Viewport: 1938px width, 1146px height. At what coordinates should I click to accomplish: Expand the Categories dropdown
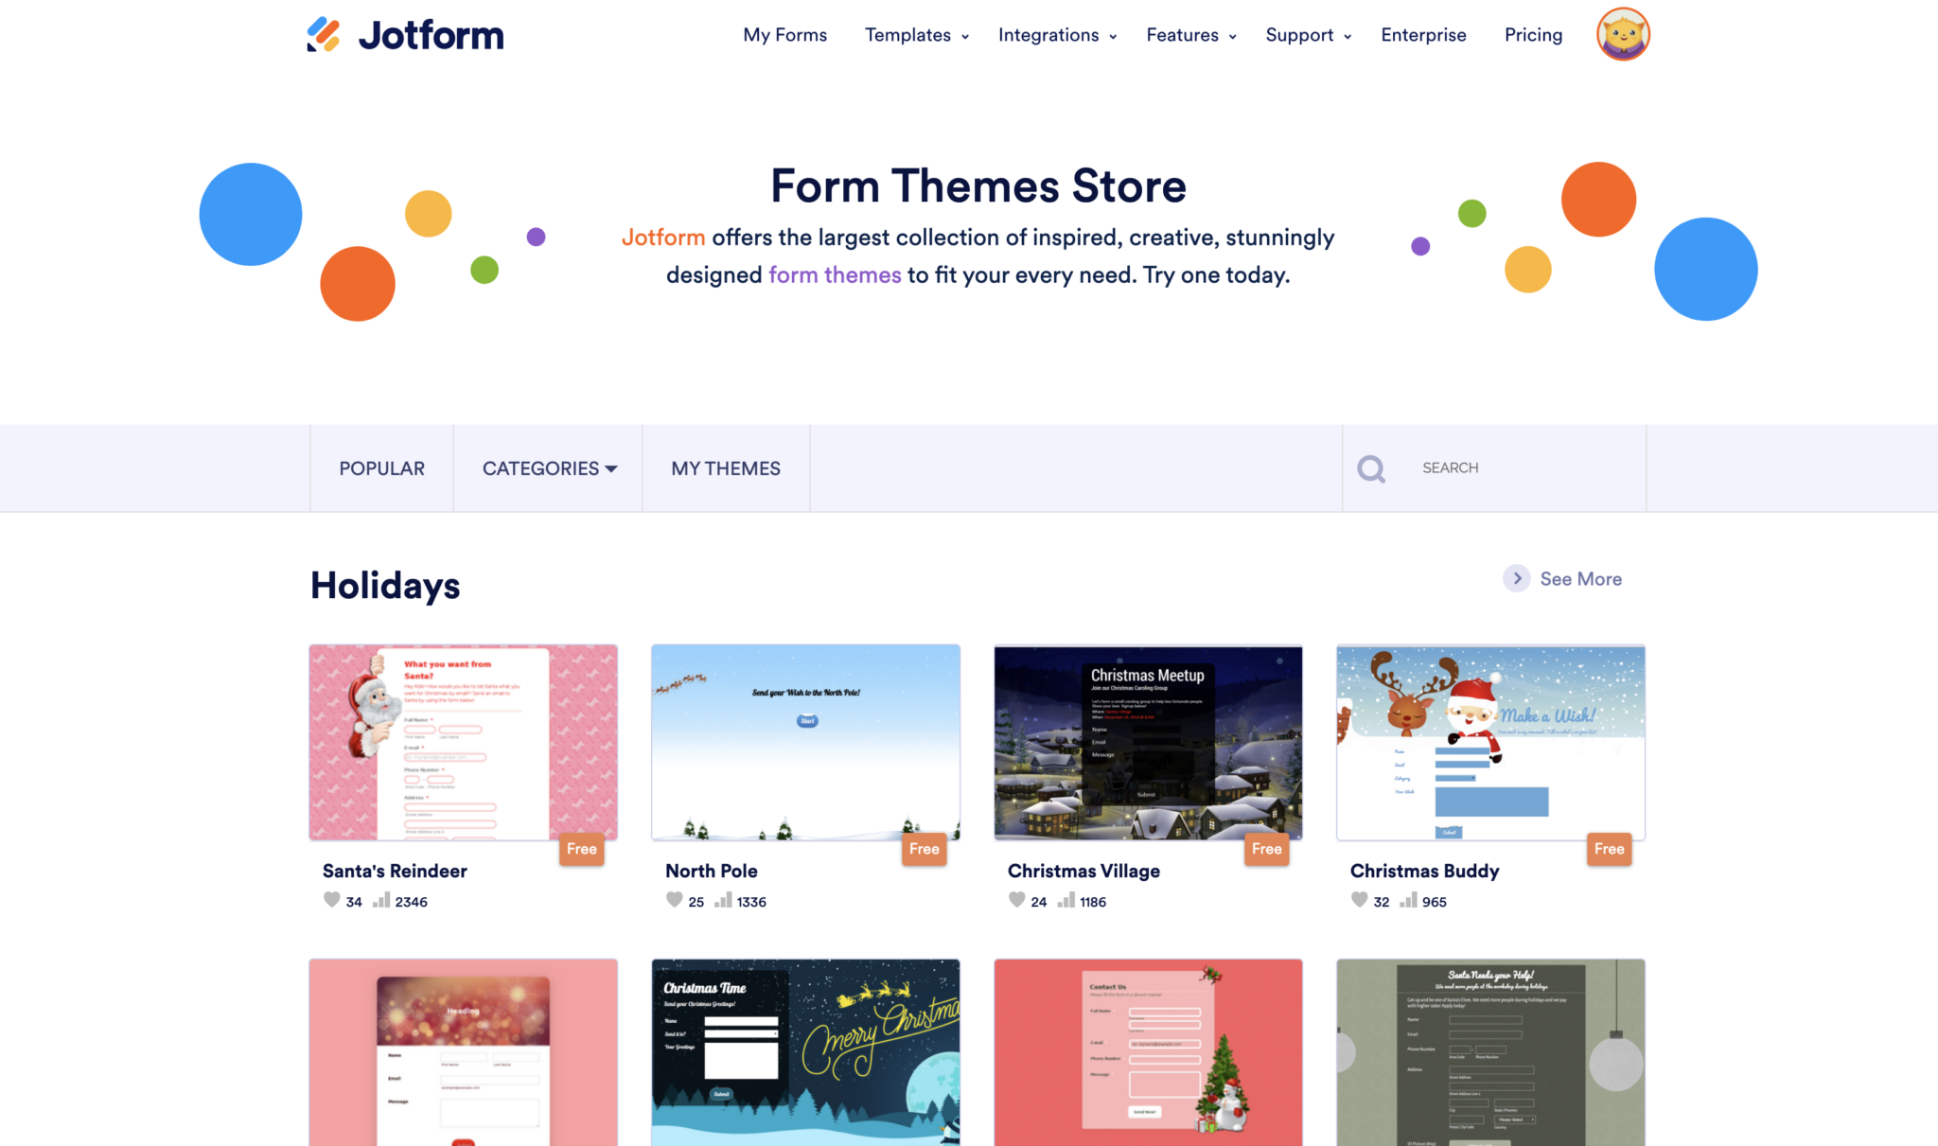coord(549,467)
